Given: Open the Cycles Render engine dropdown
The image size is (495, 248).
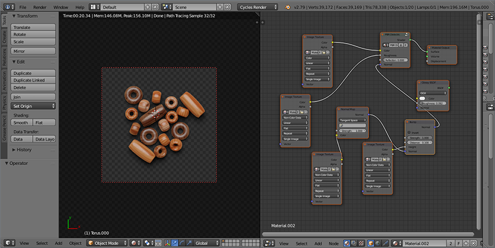Looking at the screenshot, I should click(x=258, y=7).
